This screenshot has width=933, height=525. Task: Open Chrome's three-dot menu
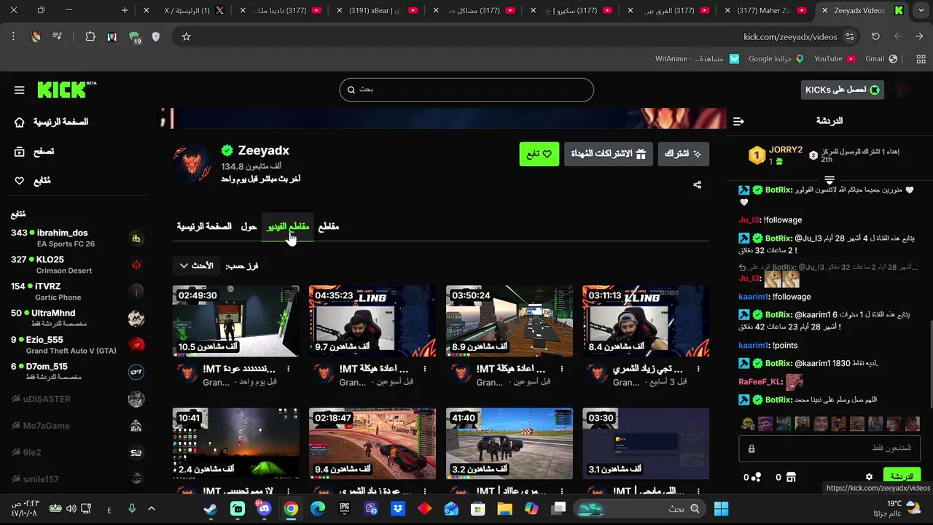click(x=13, y=36)
